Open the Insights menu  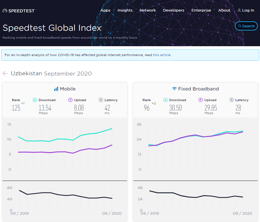(x=125, y=10)
